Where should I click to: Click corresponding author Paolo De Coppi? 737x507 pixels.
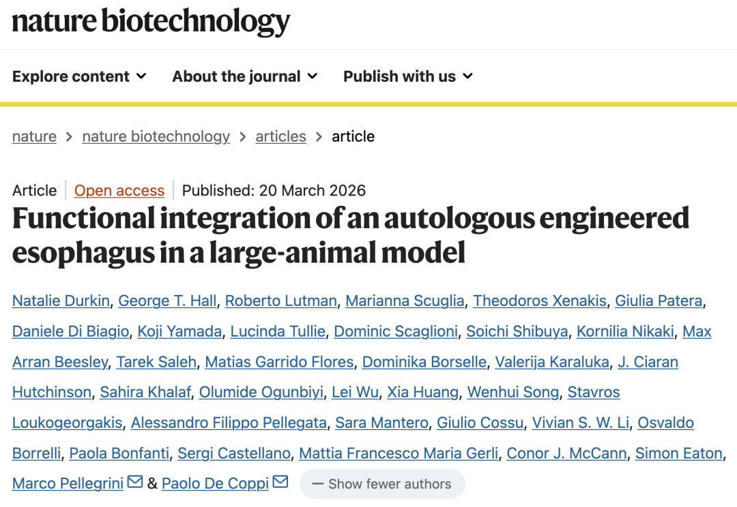(x=216, y=484)
